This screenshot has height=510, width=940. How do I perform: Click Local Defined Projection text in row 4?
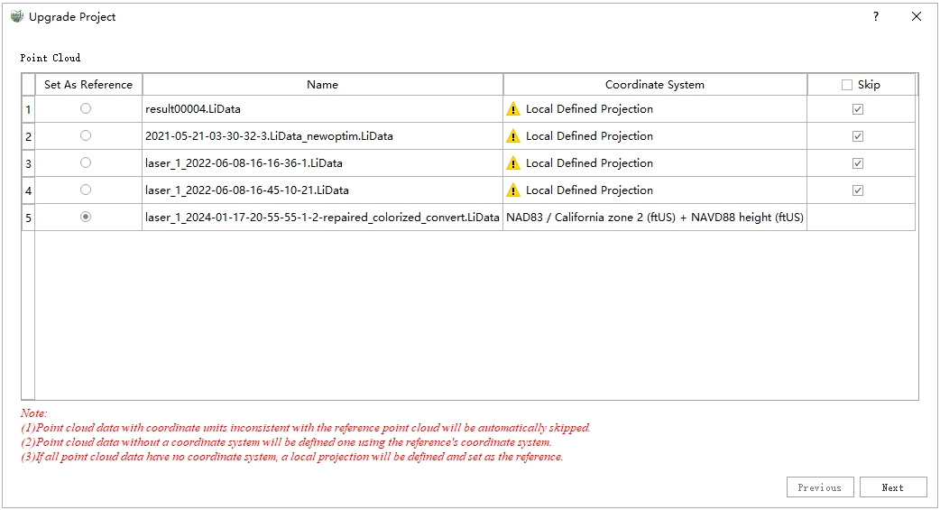click(589, 190)
